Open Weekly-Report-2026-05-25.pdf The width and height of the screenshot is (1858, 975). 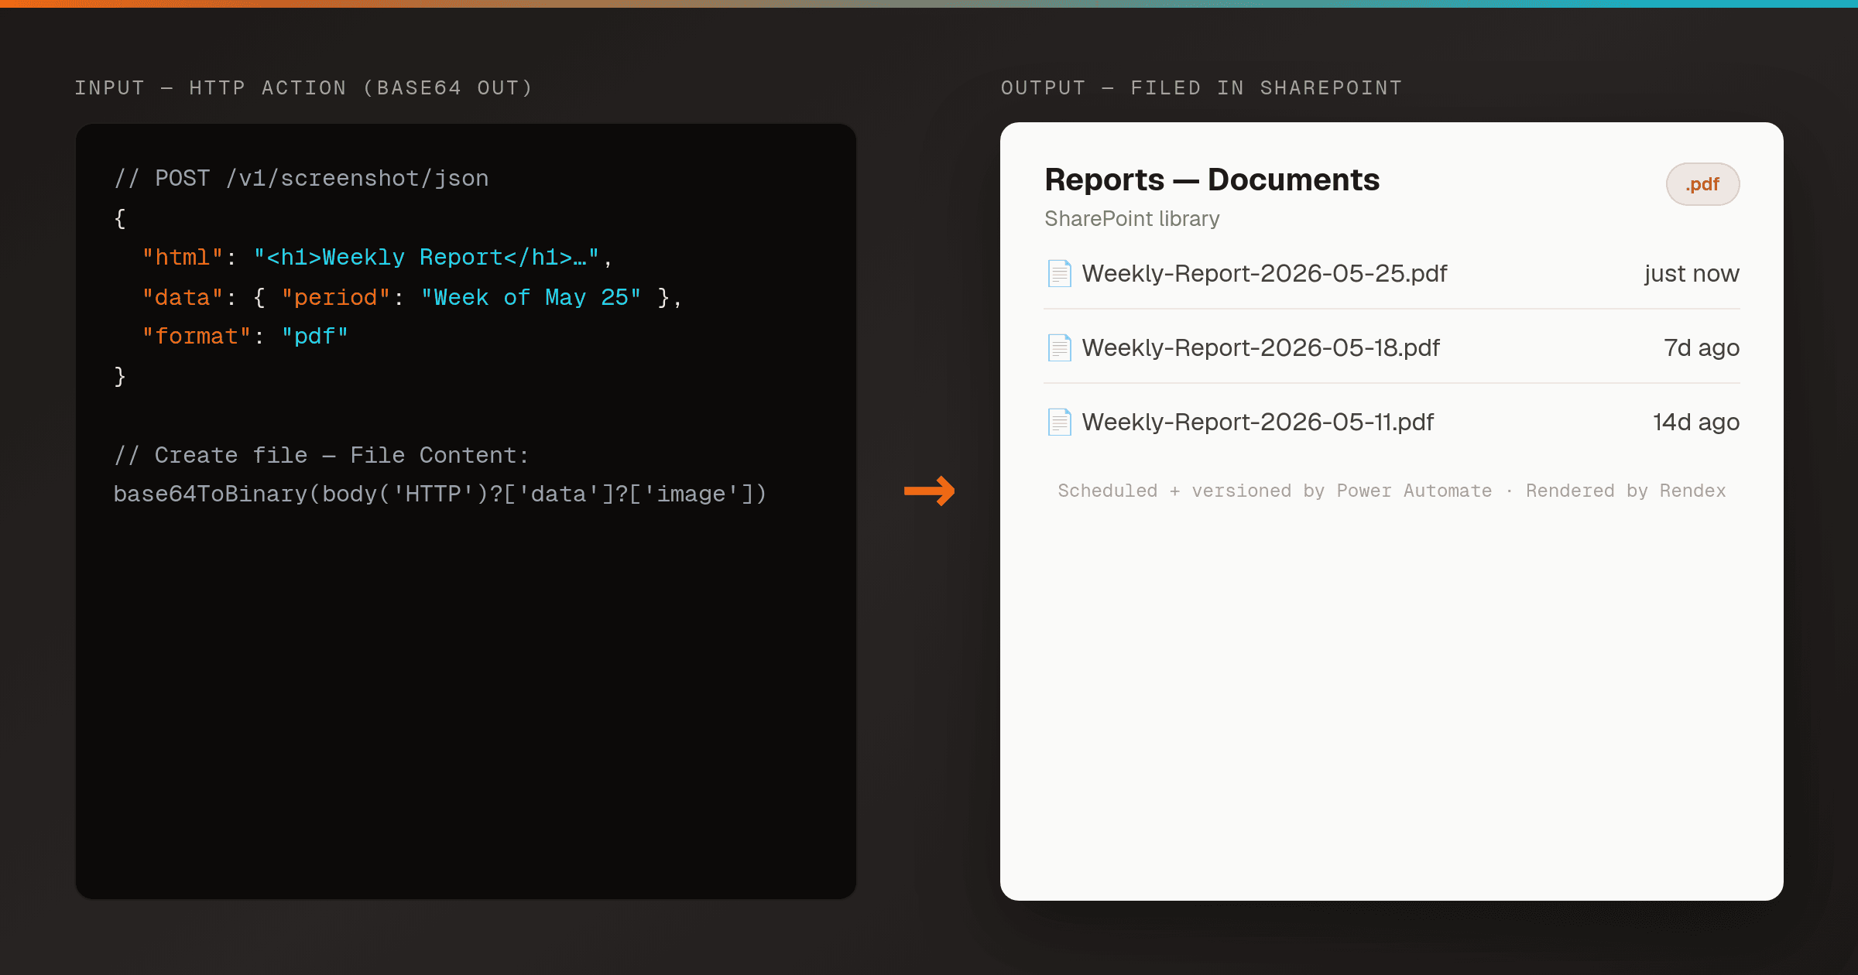1264,273
